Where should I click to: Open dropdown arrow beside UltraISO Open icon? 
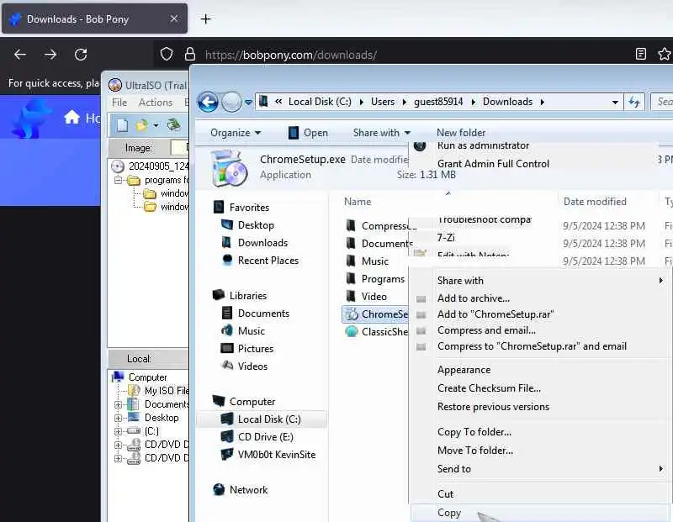[x=156, y=125]
